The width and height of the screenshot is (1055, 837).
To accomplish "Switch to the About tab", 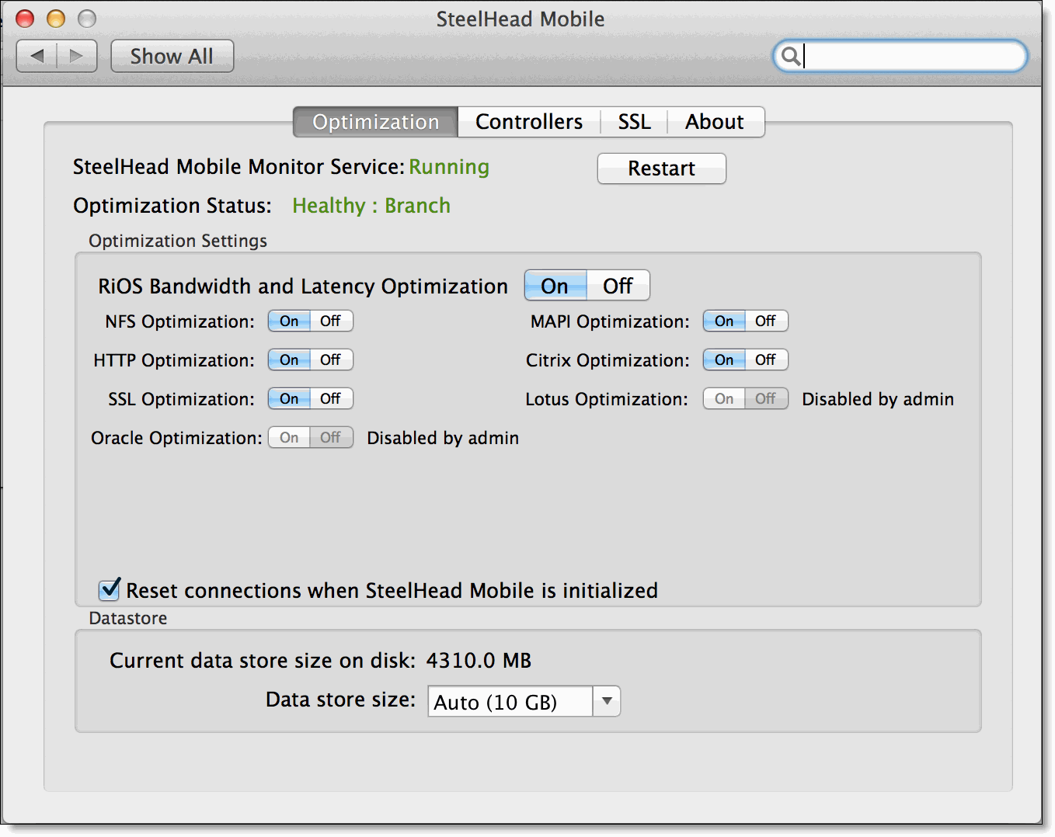I will click(x=714, y=121).
